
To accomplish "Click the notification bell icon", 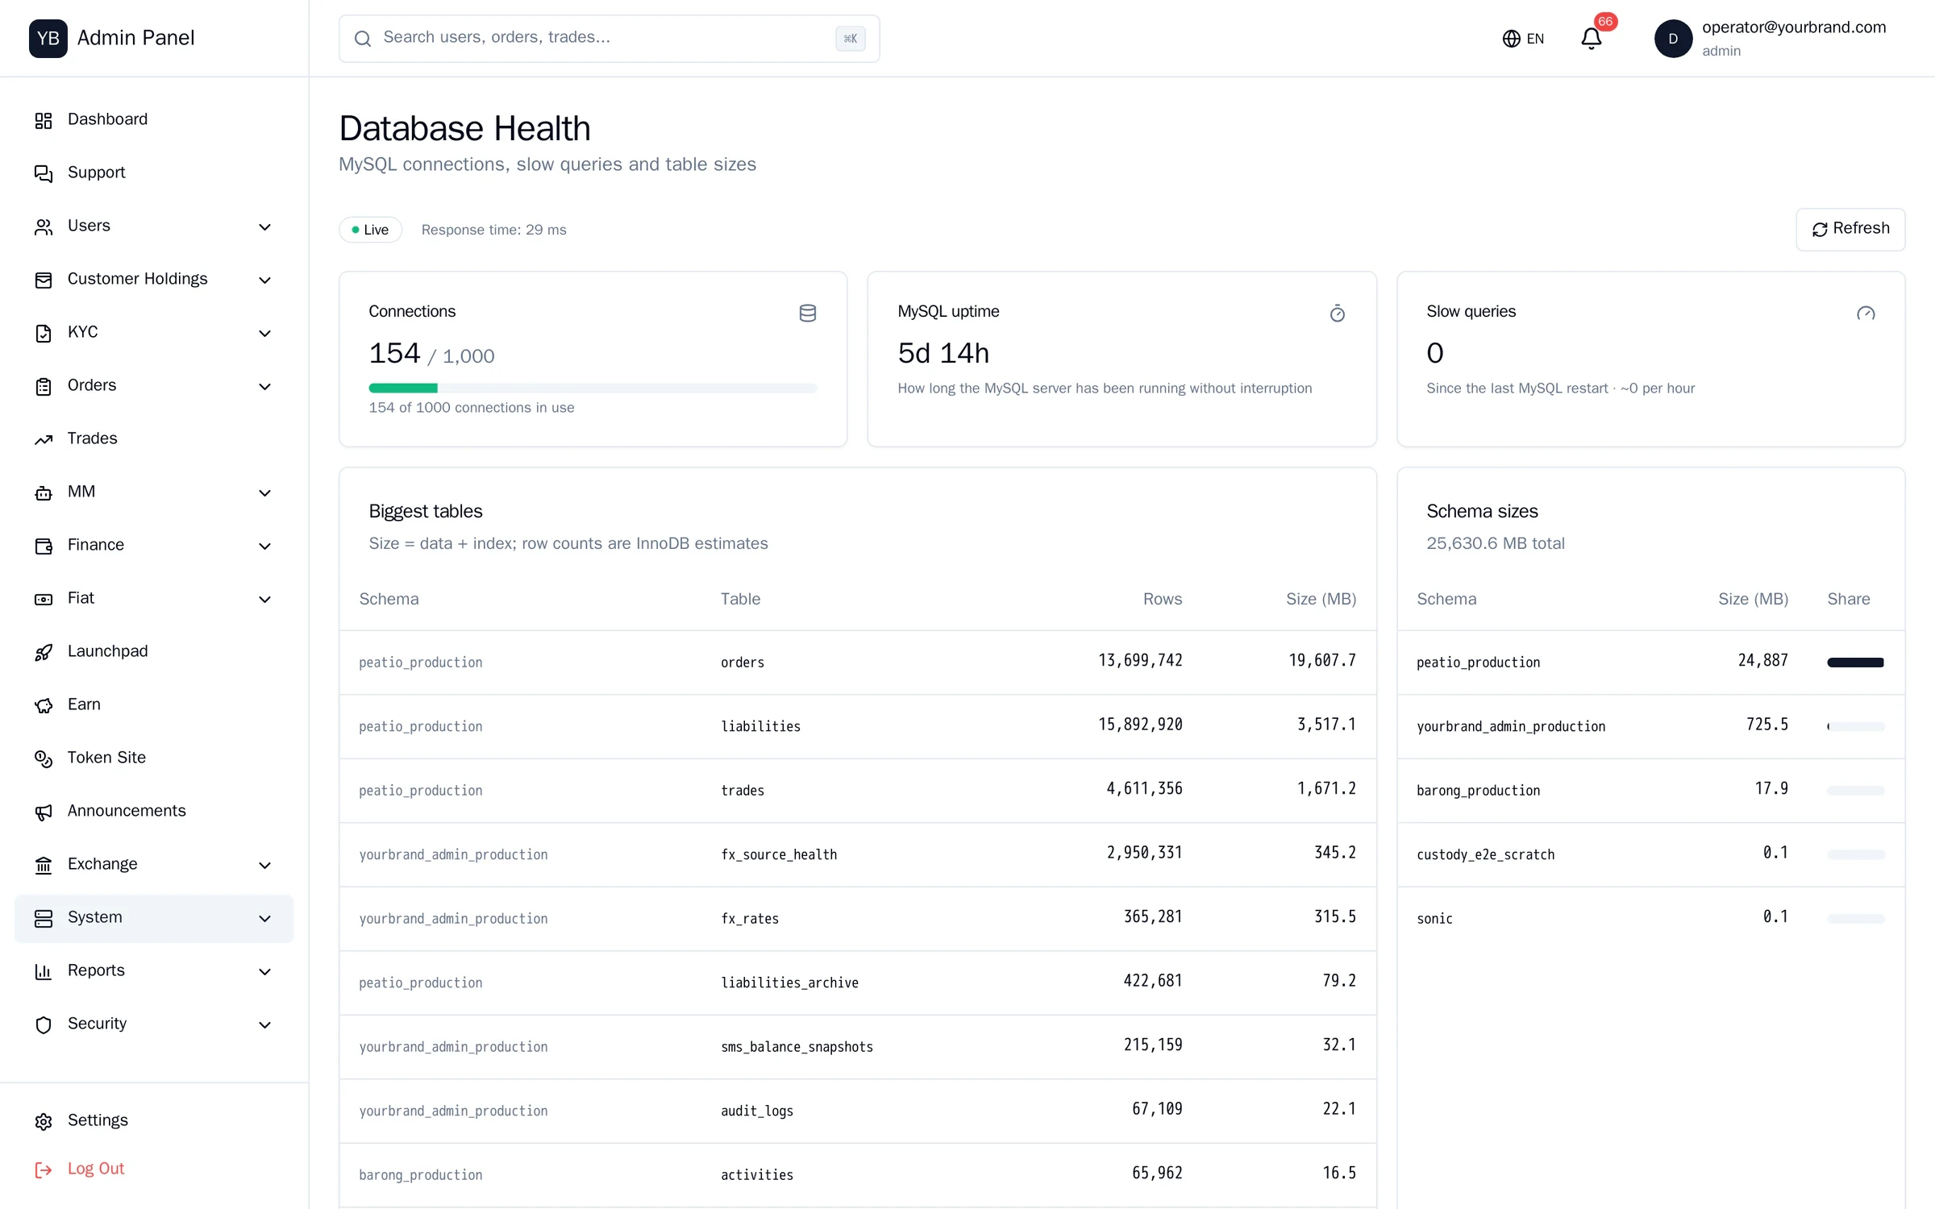I will coord(1591,39).
